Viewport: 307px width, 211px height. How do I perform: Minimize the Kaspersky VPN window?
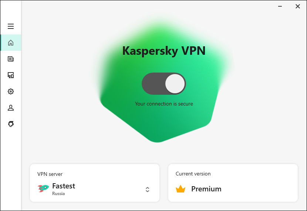coord(281,6)
